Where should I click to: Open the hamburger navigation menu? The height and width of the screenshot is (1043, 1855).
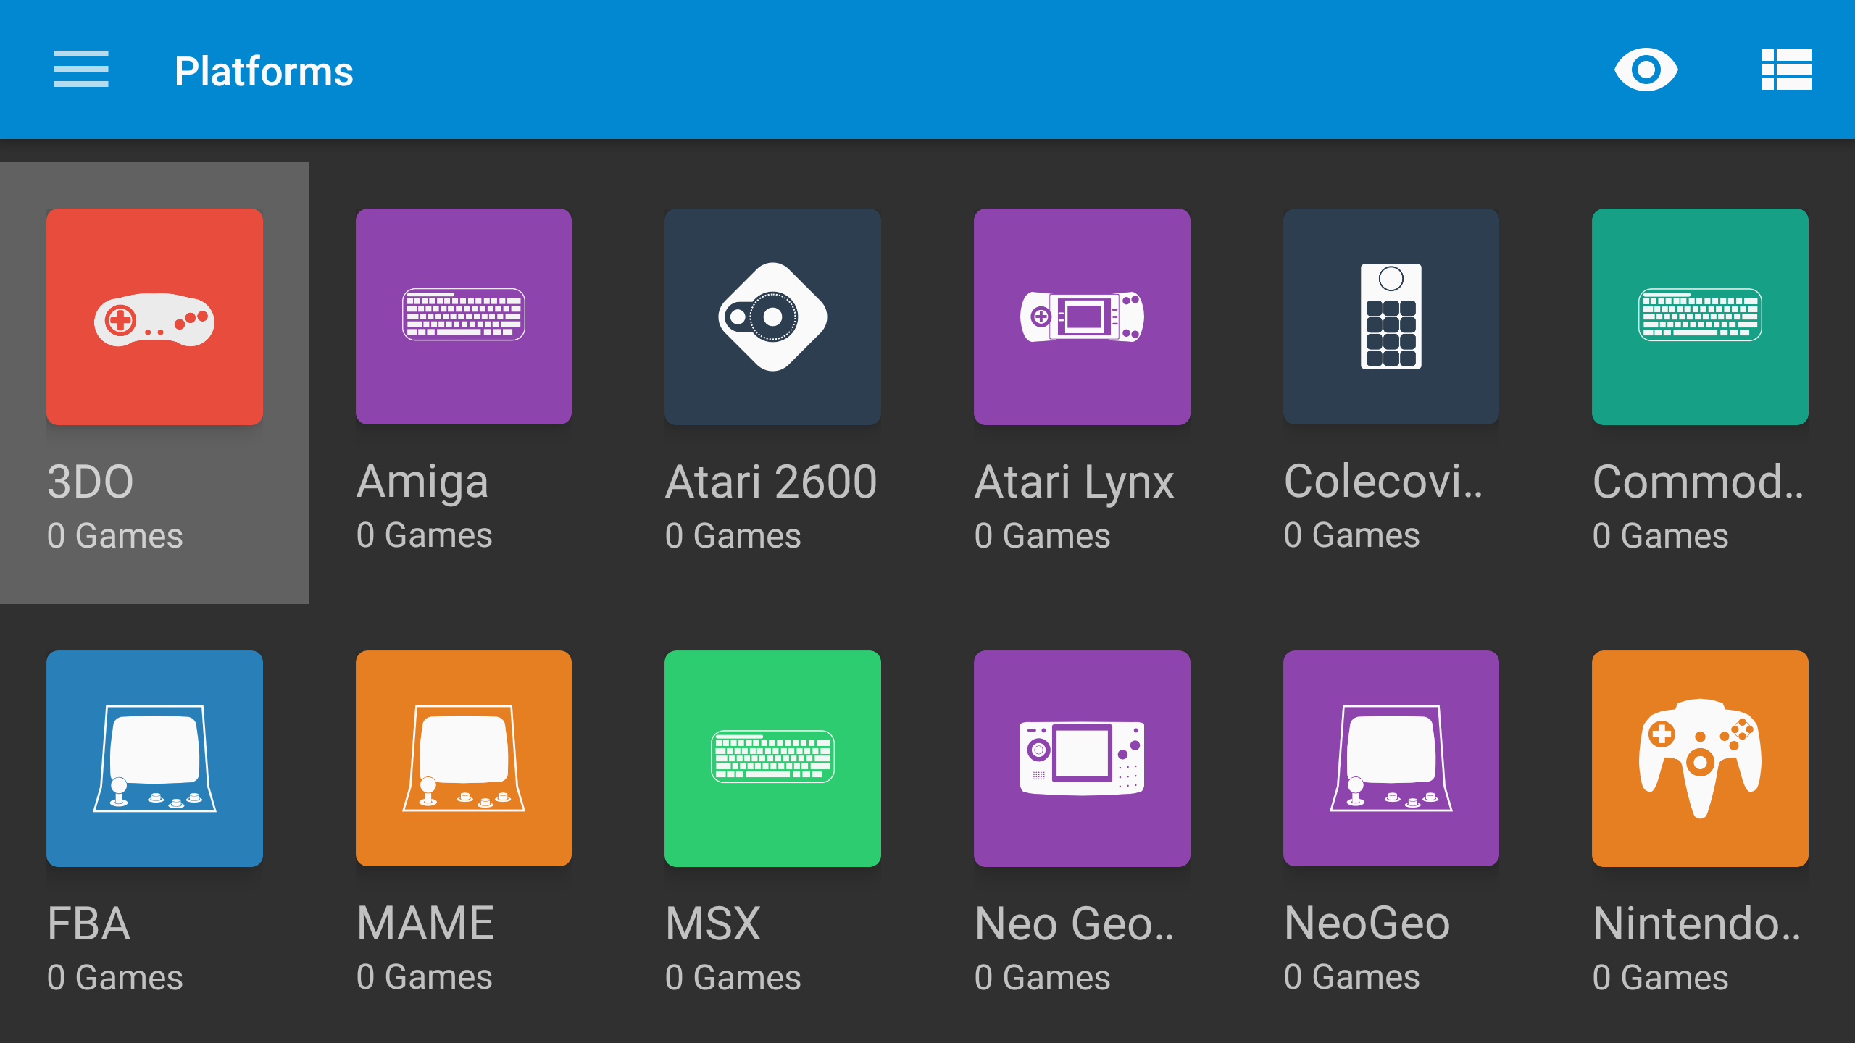pos(81,70)
